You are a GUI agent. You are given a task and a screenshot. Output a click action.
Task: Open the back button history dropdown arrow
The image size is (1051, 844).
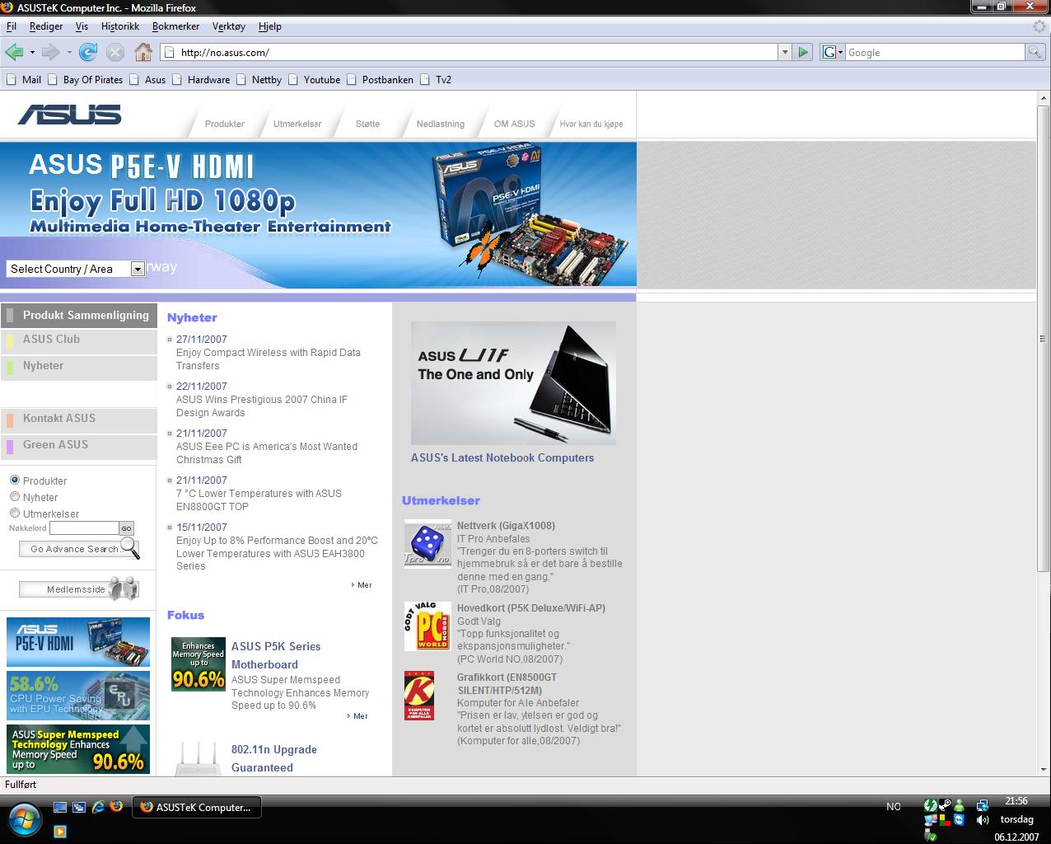click(32, 53)
